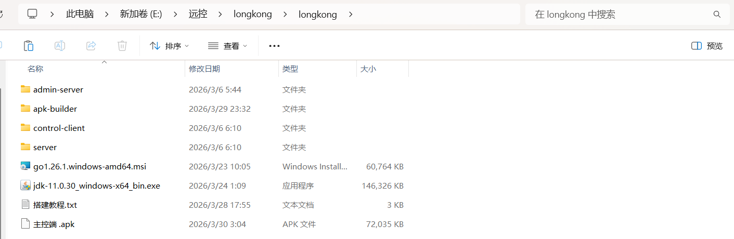Open the View (查看) dropdown

tap(228, 46)
